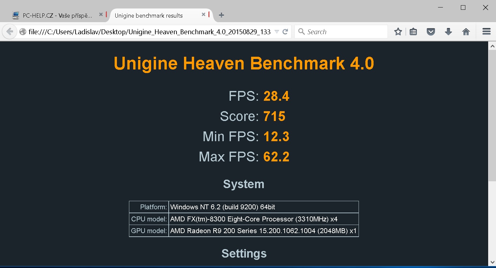The height and width of the screenshot is (268, 496).
Task: Click the "Unigine Heaven Benchmark 4.0" heading
Action: (244, 63)
